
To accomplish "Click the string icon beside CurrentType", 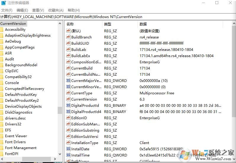I will pyautogui.click(x=68, y=93).
